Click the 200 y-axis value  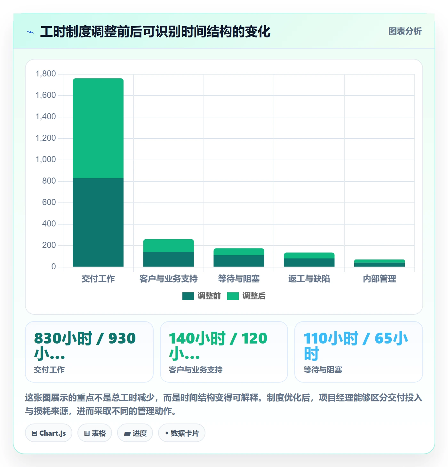coord(49,245)
